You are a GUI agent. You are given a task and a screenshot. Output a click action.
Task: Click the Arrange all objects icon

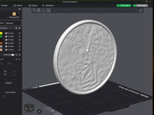click(48, 10)
